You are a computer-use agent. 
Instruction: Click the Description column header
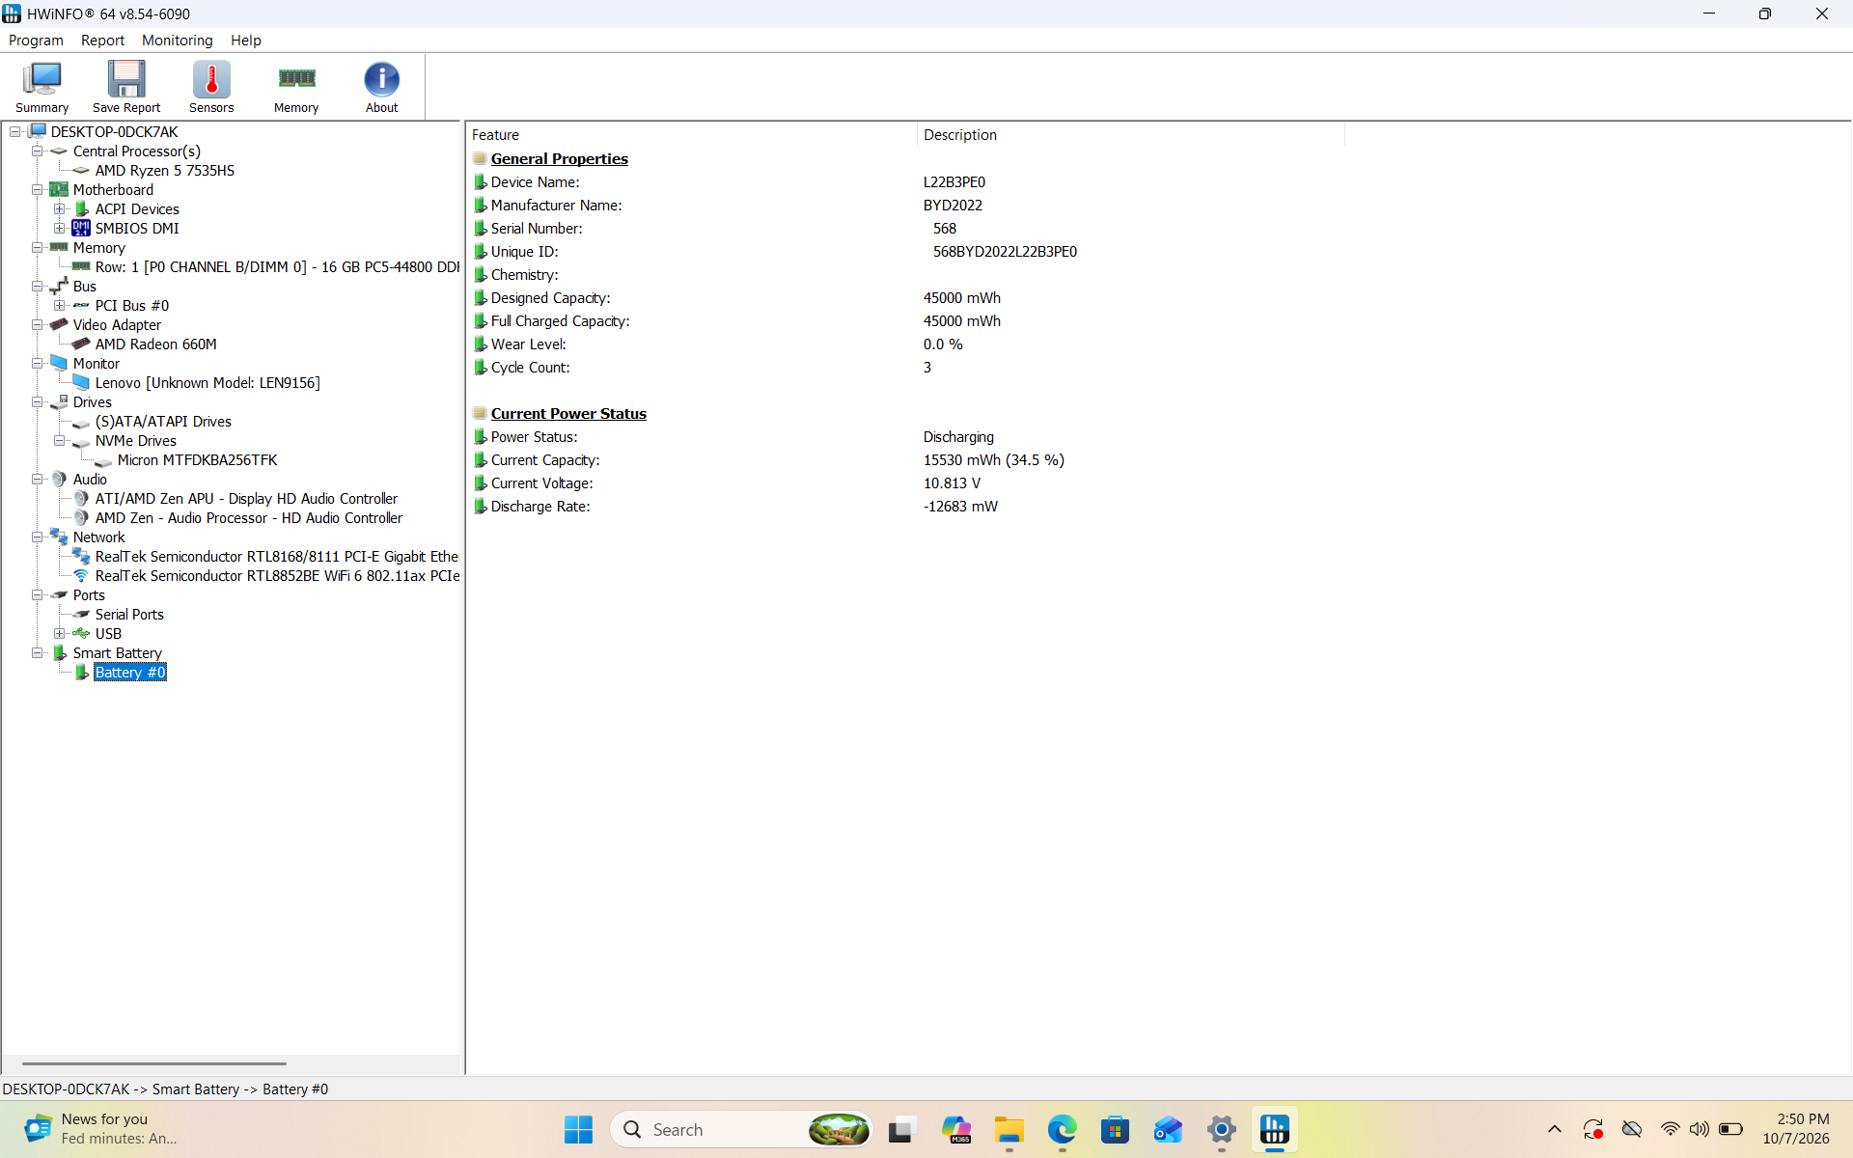point(1130,135)
